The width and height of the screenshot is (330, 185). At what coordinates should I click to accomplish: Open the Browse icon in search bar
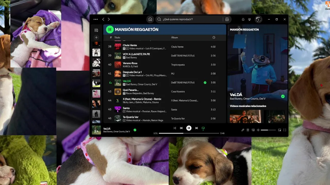tap(227, 19)
